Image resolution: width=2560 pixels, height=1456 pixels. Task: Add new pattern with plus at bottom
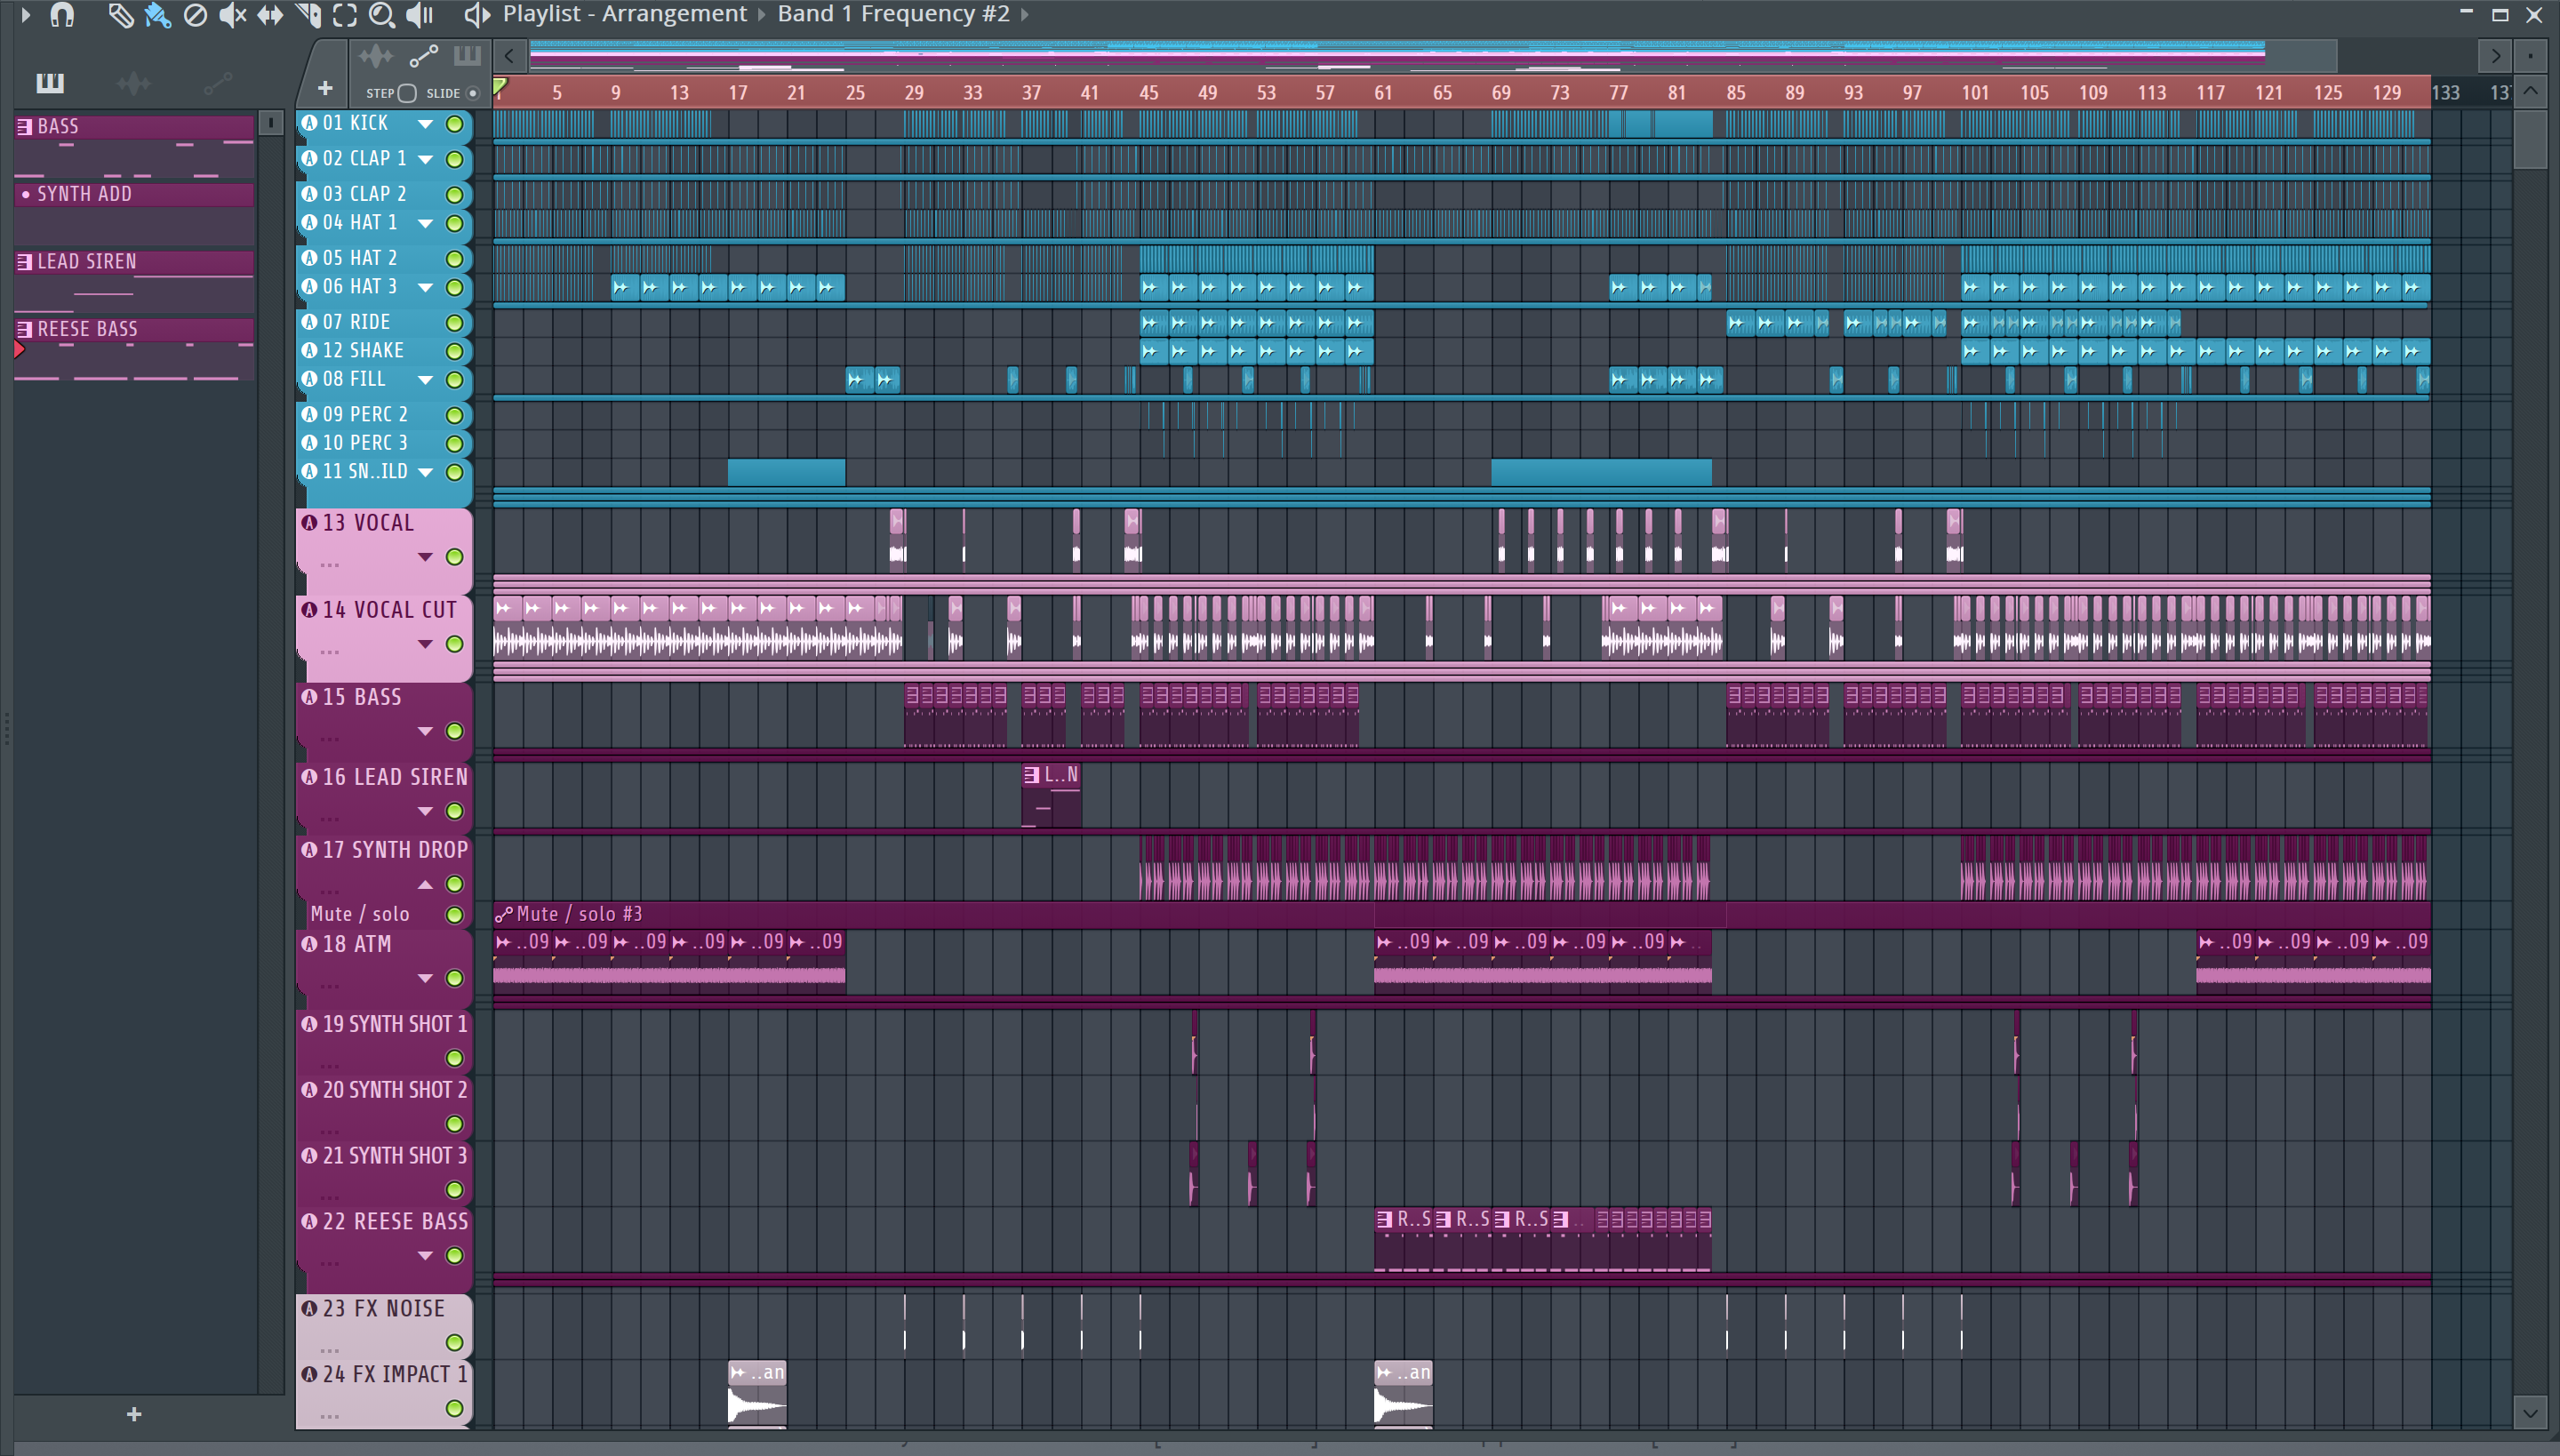click(x=134, y=1414)
